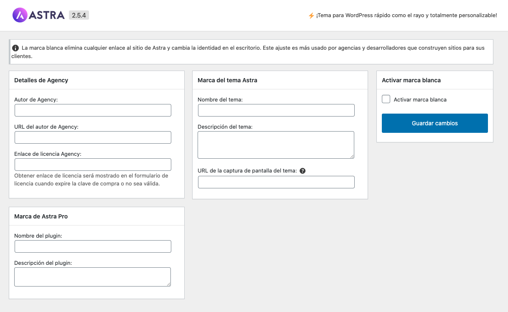508x312 pixels.
Task: Click the Marca de Astra Pro heading
Action: coord(41,216)
